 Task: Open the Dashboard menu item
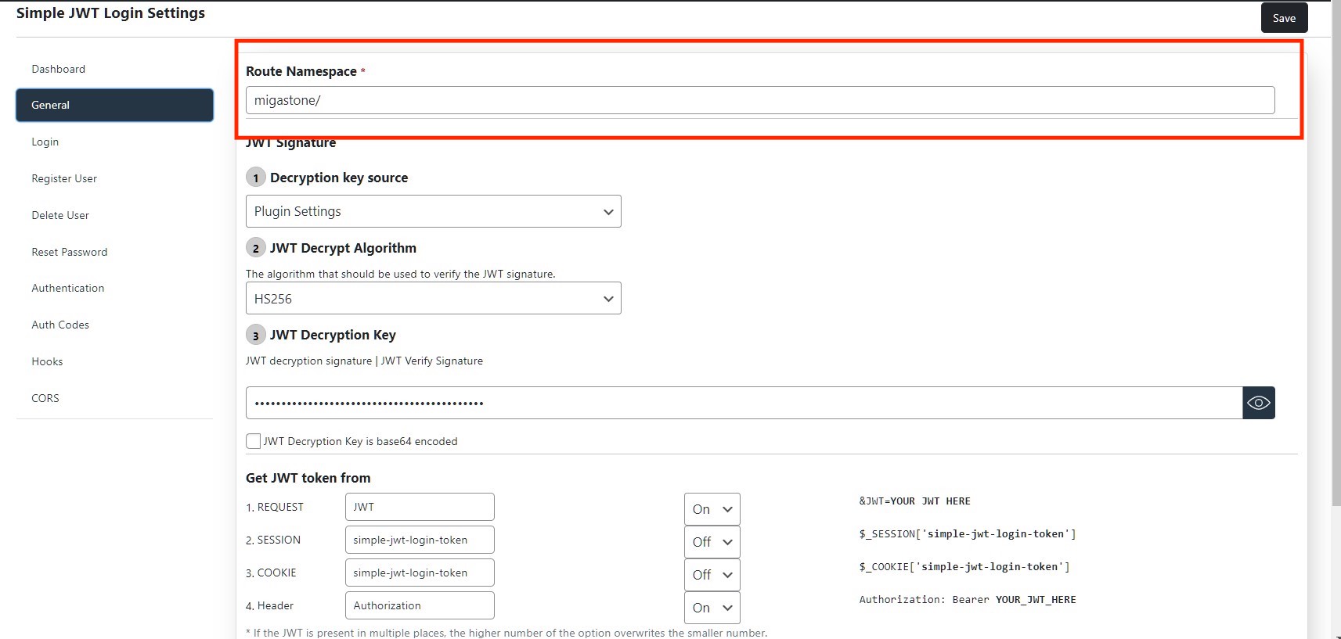tap(59, 69)
